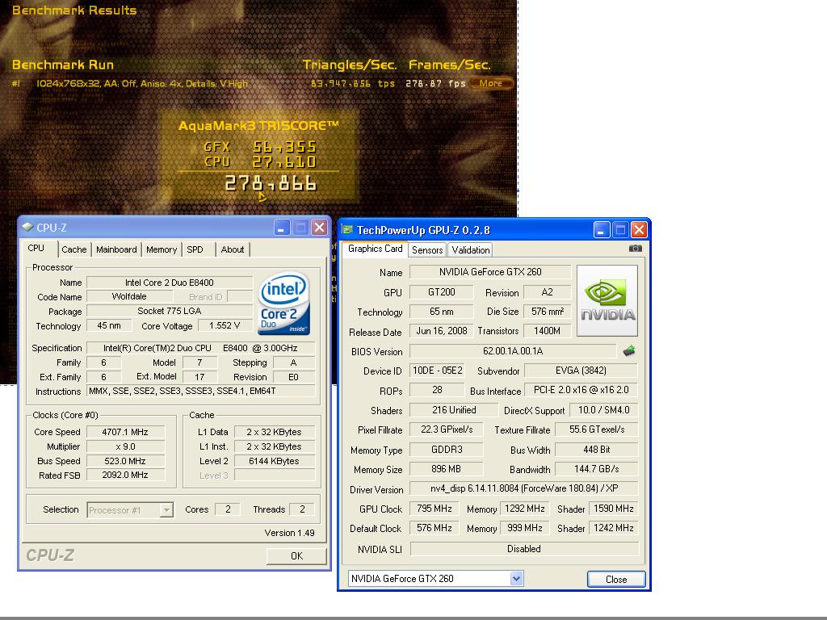Minimize the CPU-Z window
The image size is (827, 620).
click(282, 228)
